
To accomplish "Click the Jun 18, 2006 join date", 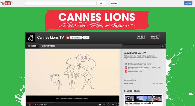I will click(x=157, y=83).
